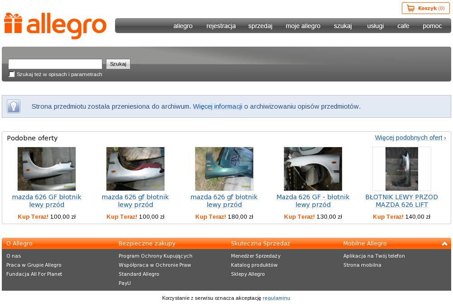Open the green fender thumbnail
The image size is (453, 307).
[x=224, y=168]
